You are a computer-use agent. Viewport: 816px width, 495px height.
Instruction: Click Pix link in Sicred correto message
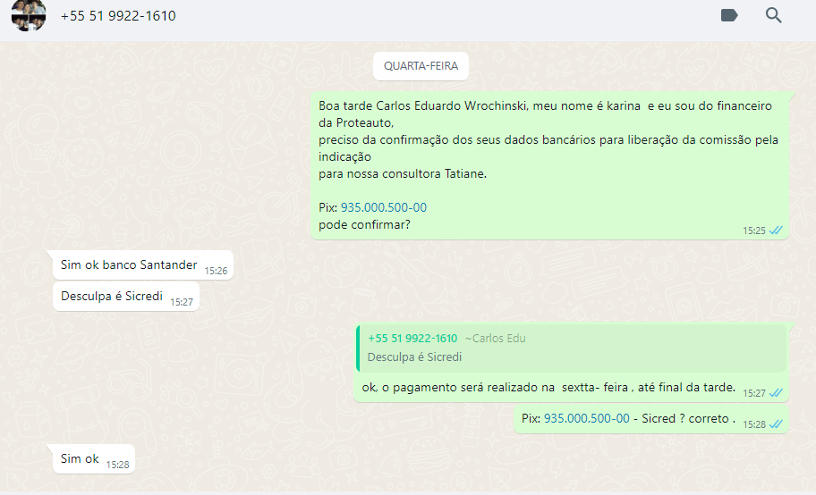click(x=586, y=418)
